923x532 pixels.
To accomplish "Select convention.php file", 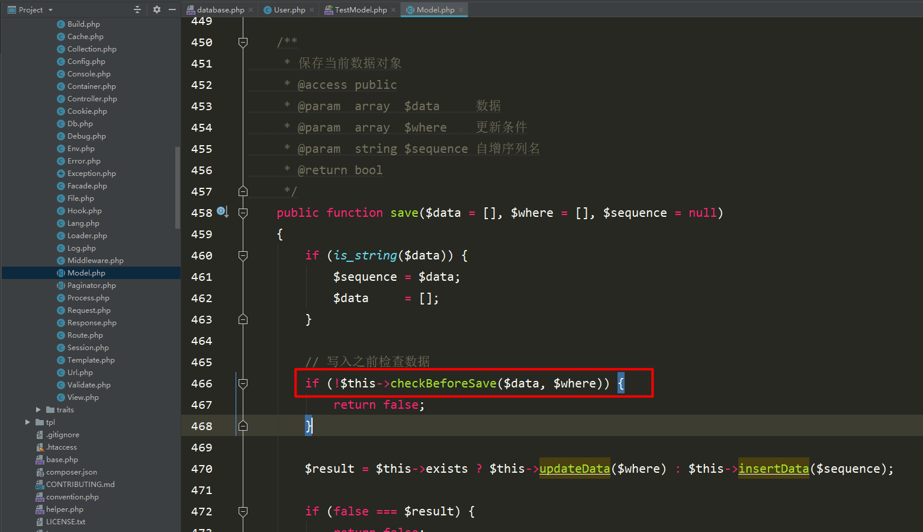I will (72, 497).
